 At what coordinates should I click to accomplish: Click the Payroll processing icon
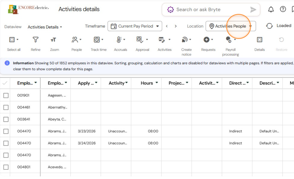[x=228, y=39]
